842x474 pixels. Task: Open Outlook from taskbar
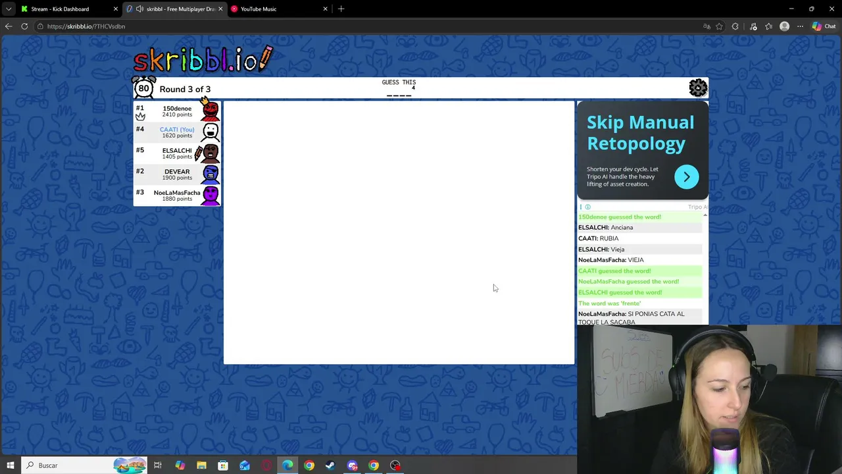(245, 465)
